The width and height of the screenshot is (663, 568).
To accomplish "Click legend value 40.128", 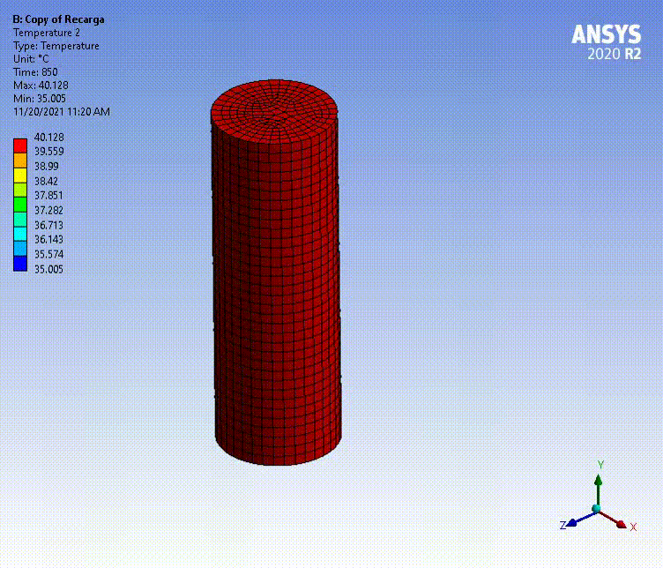I will coord(49,137).
